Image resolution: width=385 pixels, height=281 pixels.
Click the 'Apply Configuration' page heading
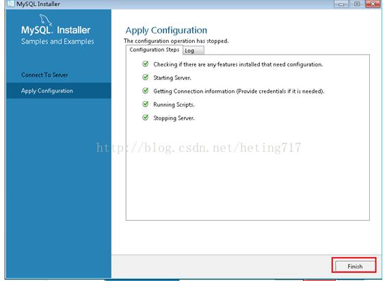(166, 31)
